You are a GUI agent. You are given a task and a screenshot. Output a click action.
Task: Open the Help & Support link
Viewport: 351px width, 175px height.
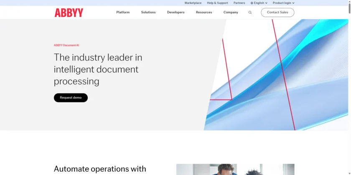coord(217,3)
